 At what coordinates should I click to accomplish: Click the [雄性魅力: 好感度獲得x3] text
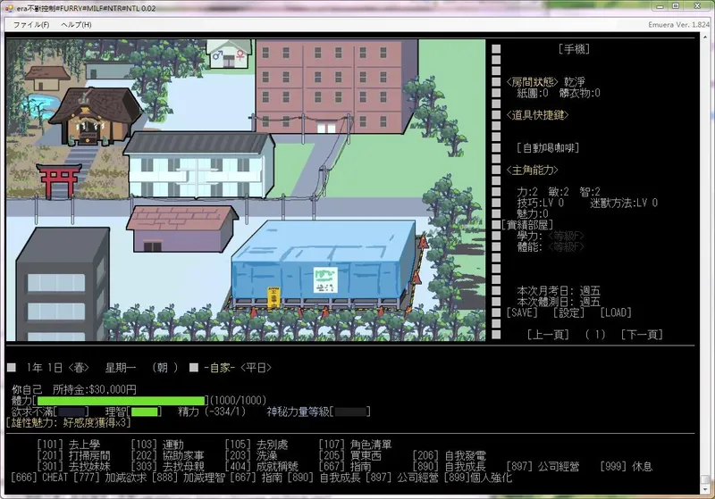pyautogui.click(x=69, y=423)
